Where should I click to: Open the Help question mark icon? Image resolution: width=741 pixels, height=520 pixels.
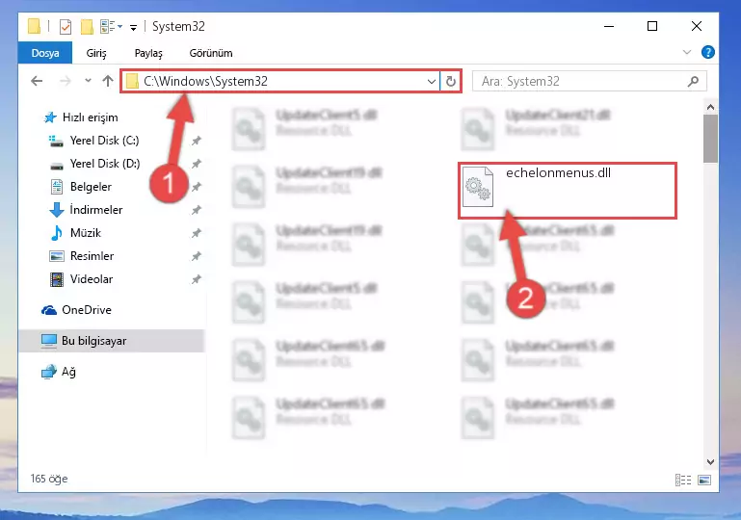(707, 52)
